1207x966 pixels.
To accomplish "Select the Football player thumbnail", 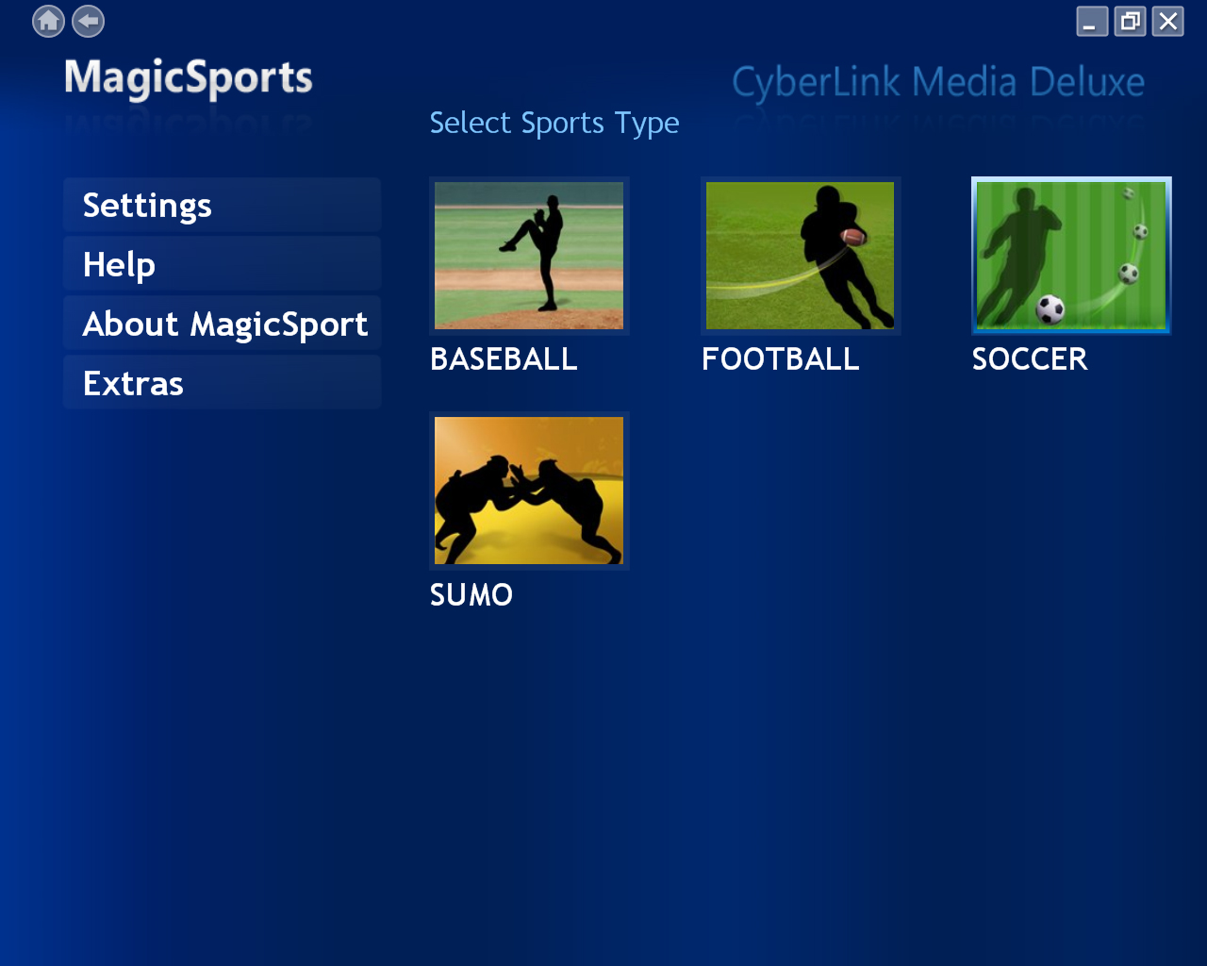I will pyautogui.click(x=801, y=256).
